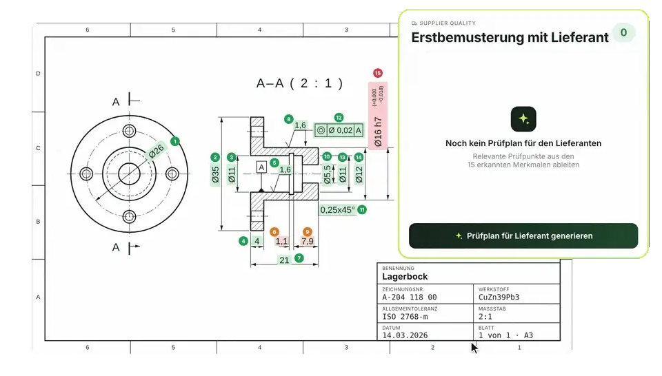Select the Ø16 h7 highlighted dimension
The height and width of the screenshot is (376, 662).
click(378, 116)
